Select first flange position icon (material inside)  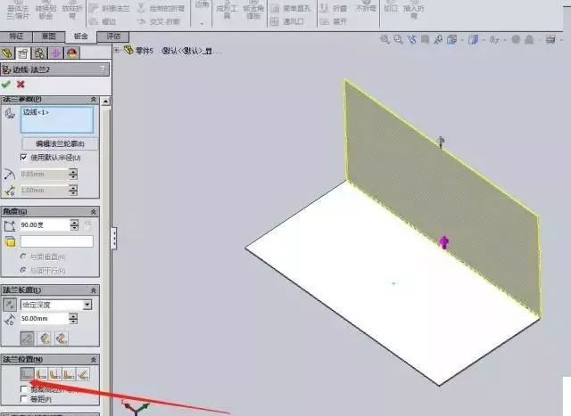tap(27, 374)
